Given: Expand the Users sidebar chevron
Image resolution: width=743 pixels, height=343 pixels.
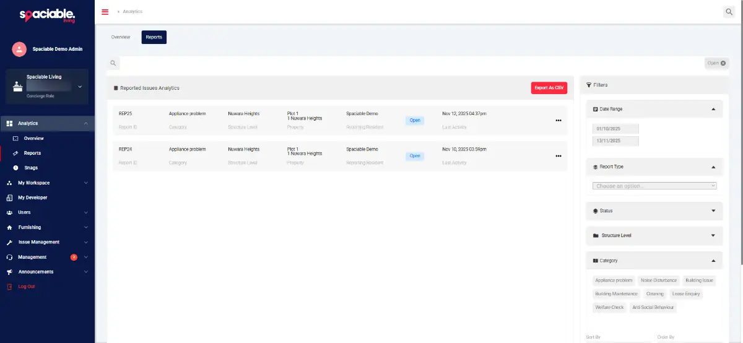Looking at the screenshot, I should point(85,213).
